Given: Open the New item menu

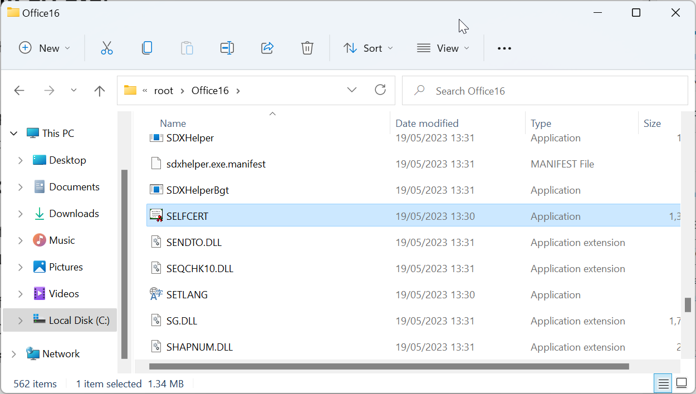Looking at the screenshot, I should 45,48.
